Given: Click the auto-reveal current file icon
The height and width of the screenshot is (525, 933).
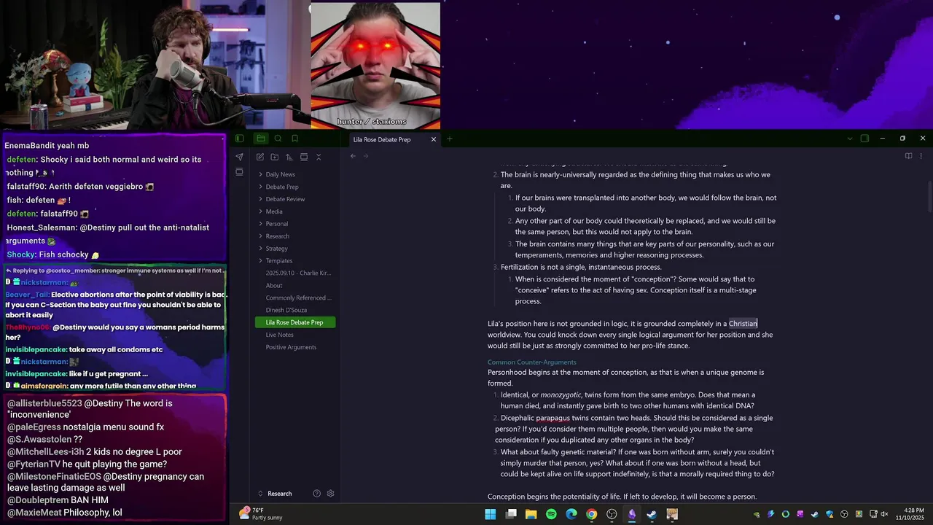Looking at the screenshot, I should click(303, 157).
